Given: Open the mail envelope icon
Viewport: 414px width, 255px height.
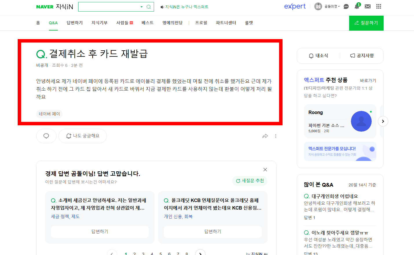Looking at the screenshot, I should (368, 6).
